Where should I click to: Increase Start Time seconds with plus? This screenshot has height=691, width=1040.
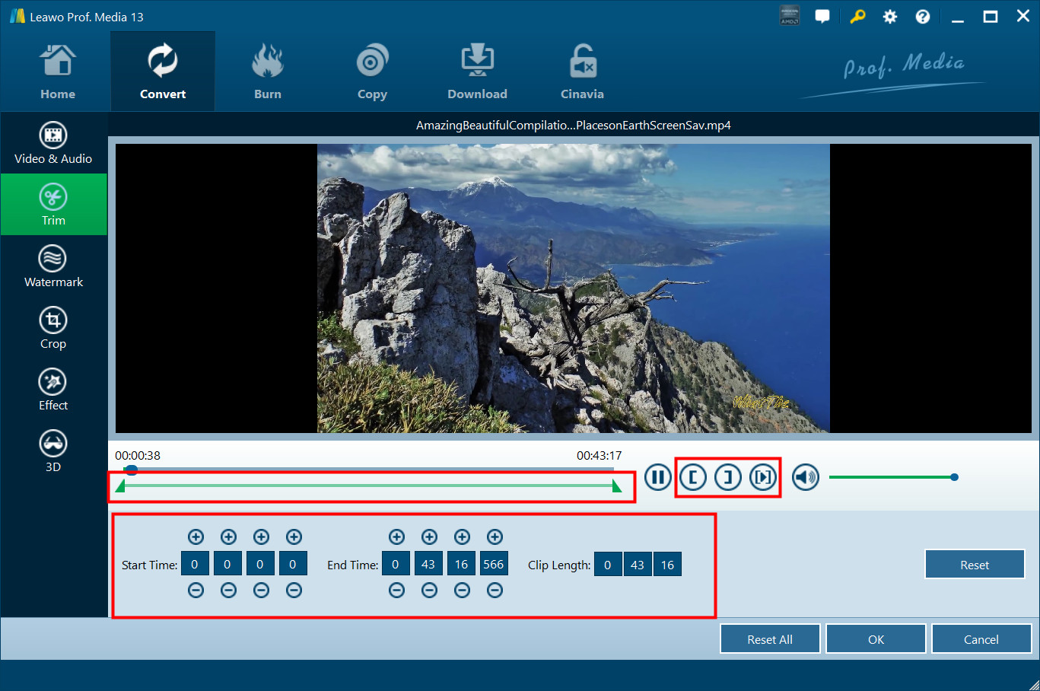261,537
